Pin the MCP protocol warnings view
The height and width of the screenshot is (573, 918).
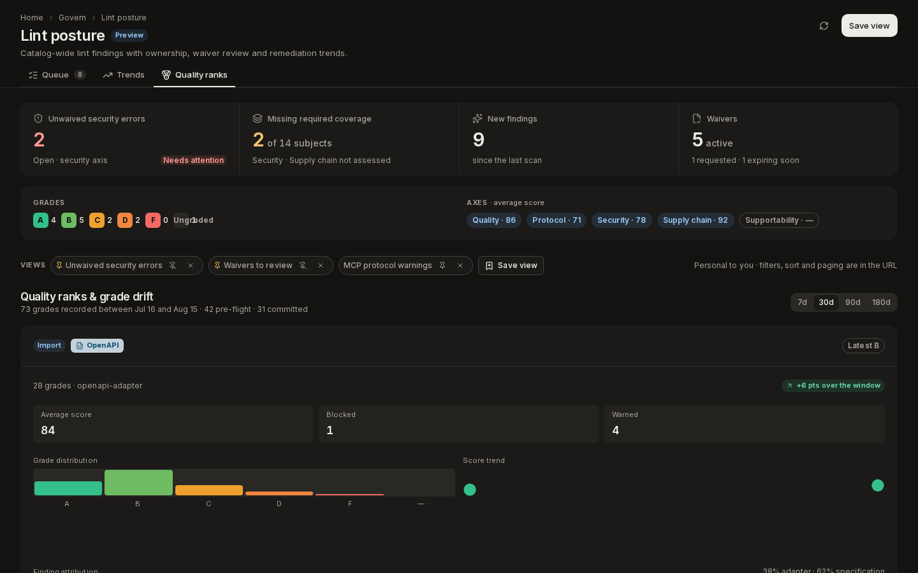click(442, 265)
